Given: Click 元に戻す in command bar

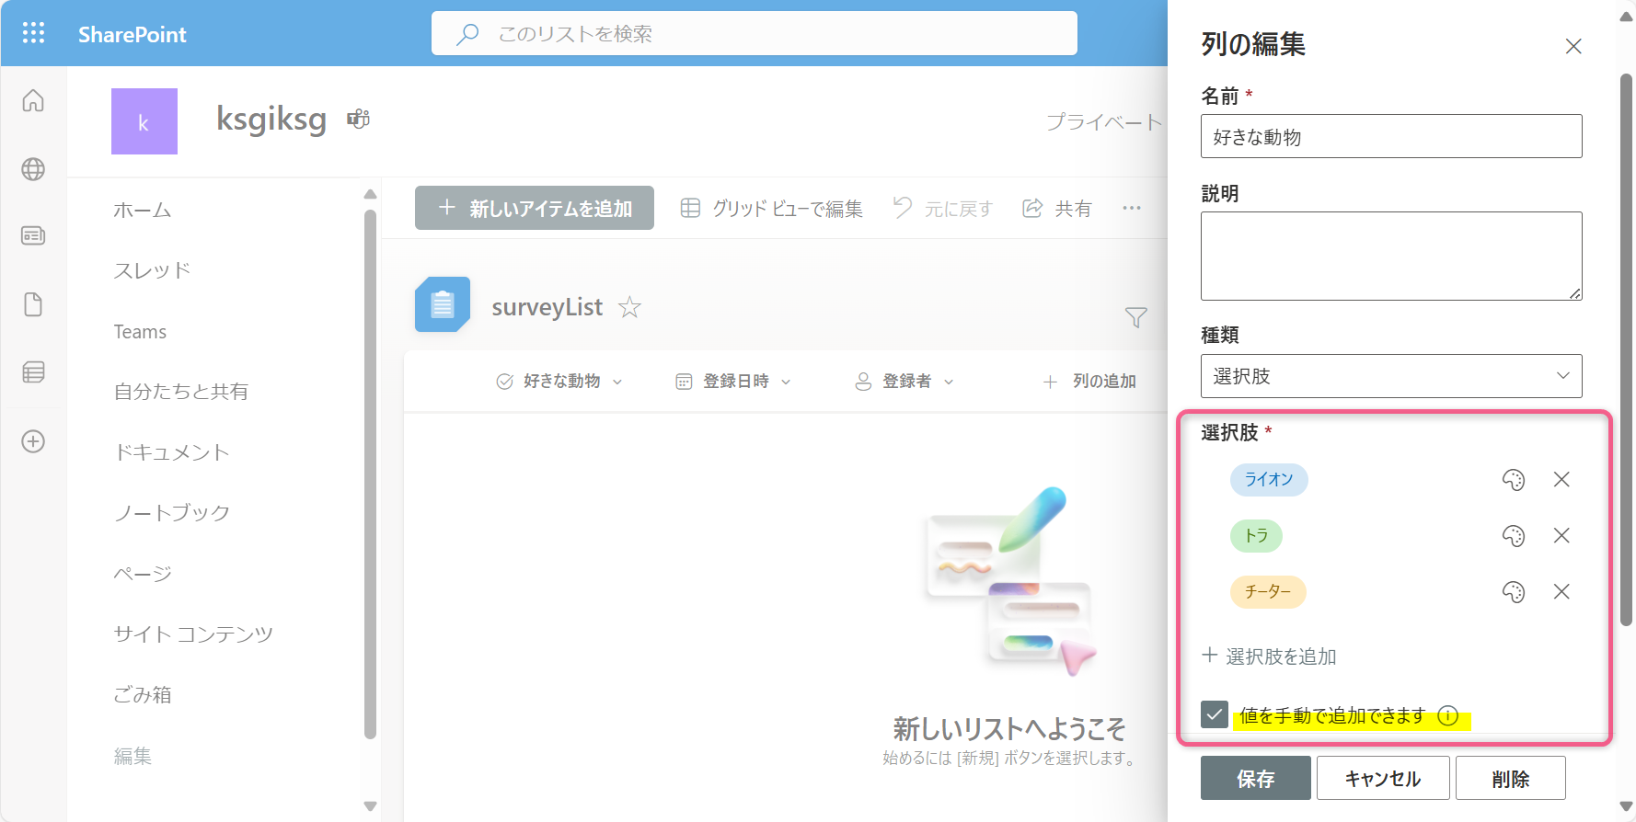Looking at the screenshot, I should tap(943, 209).
